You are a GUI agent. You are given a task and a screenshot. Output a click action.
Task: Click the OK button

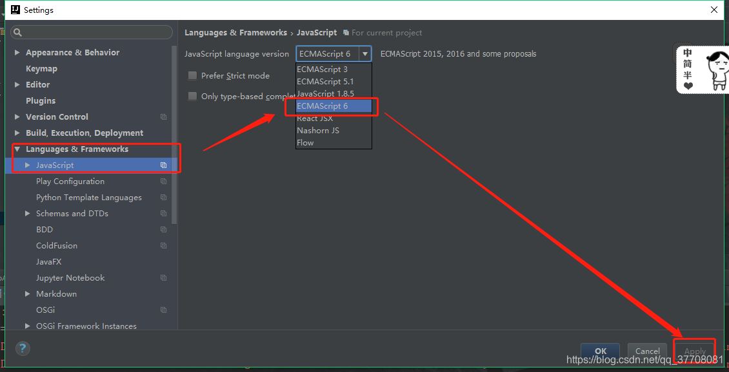click(600, 351)
